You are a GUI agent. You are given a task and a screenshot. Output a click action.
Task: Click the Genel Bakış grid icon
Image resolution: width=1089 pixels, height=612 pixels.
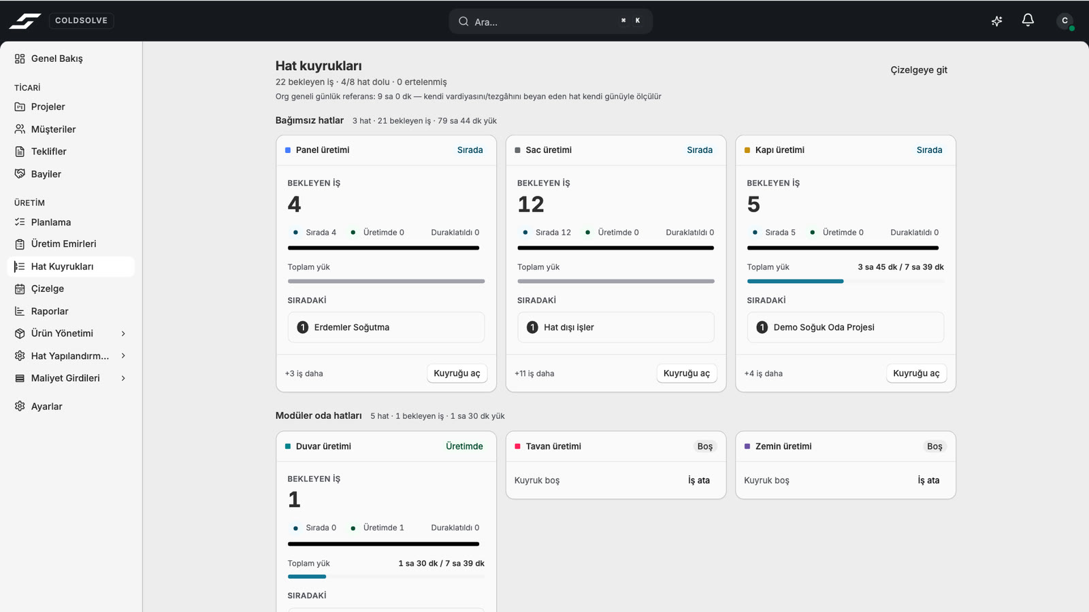pyautogui.click(x=20, y=58)
